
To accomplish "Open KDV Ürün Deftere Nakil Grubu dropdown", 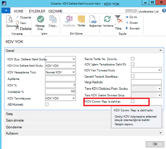I will point(74,66).
